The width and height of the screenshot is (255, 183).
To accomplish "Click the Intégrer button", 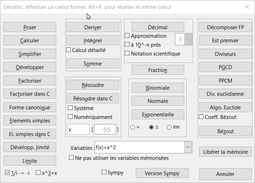I will pos(93,41).
